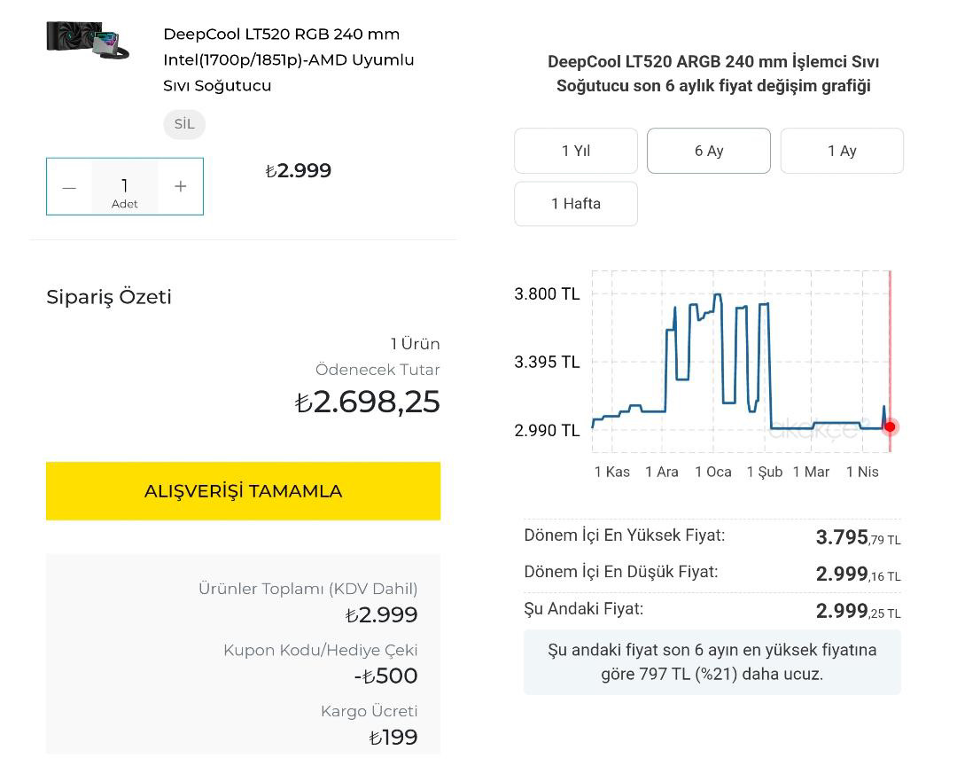Open DeepCool LT520 RGB product title link
The image size is (957, 766).
click(x=289, y=60)
